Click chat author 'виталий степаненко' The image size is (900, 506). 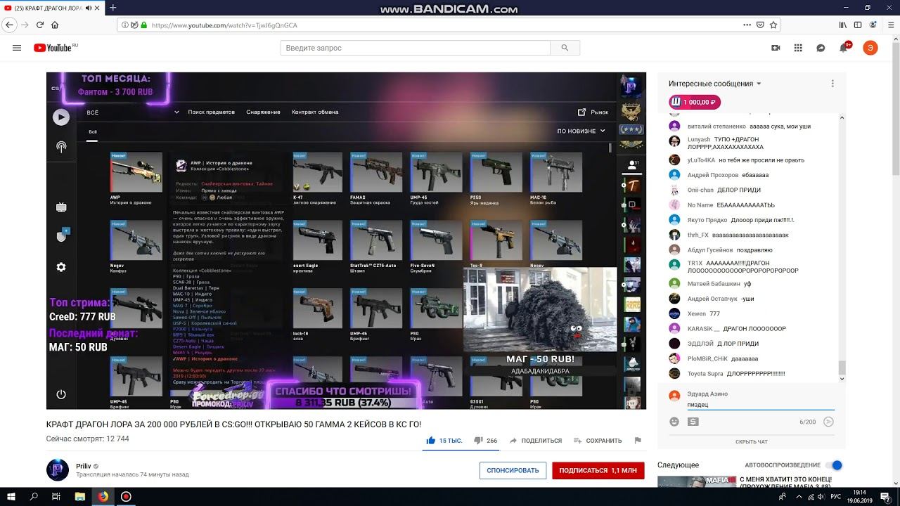716,126
